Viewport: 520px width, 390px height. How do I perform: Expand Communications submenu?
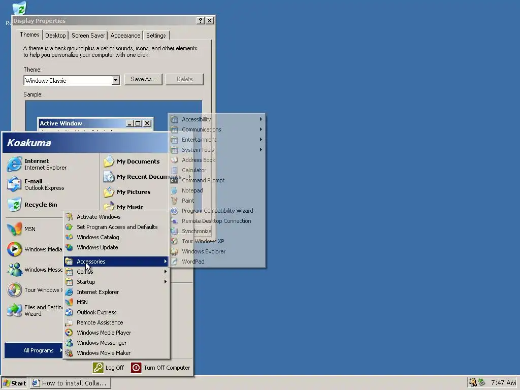[217, 129]
